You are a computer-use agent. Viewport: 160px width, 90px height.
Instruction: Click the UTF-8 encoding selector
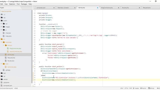(126, 88)
